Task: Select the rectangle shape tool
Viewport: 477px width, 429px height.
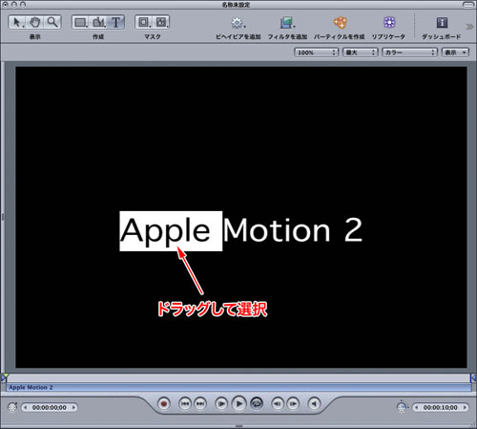Action: pyautogui.click(x=81, y=22)
